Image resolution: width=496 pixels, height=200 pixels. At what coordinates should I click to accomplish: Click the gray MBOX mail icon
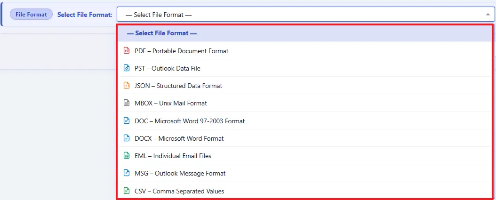pyautogui.click(x=127, y=103)
